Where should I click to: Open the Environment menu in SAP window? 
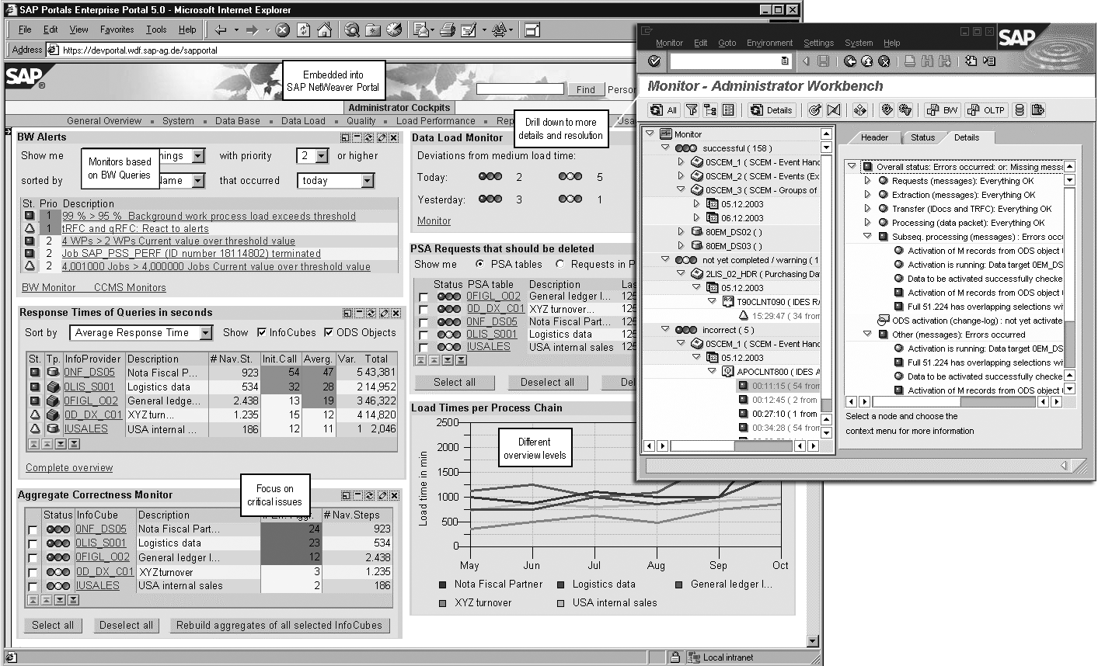(769, 43)
